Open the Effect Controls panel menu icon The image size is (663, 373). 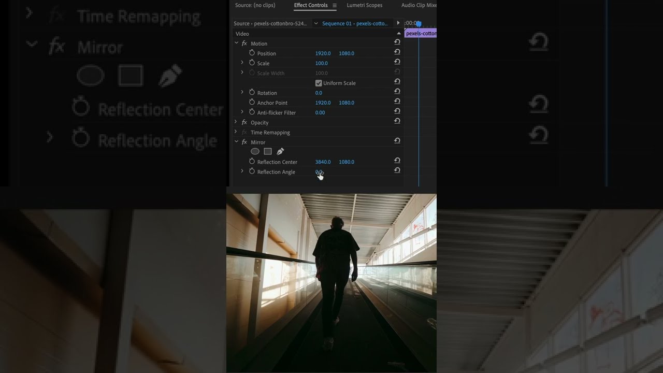[x=335, y=6]
